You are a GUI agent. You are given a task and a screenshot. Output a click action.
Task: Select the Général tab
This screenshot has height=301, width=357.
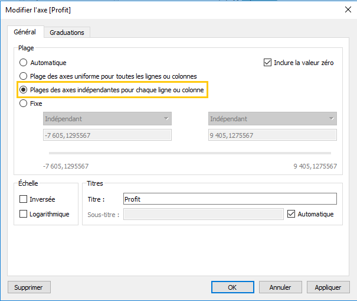point(25,32)
